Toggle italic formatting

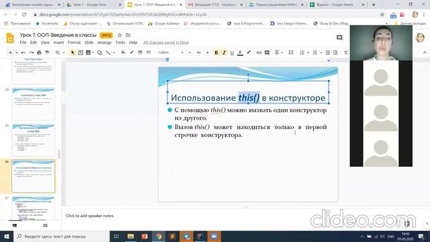pyautogui.click(x=224, y=52)
